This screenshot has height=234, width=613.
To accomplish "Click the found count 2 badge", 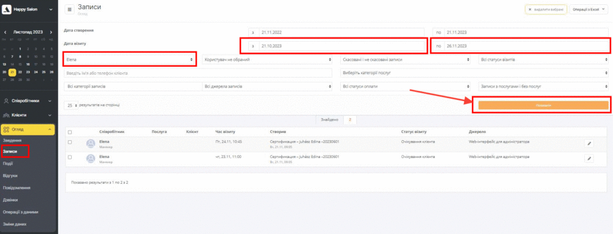I will point(350,120).
